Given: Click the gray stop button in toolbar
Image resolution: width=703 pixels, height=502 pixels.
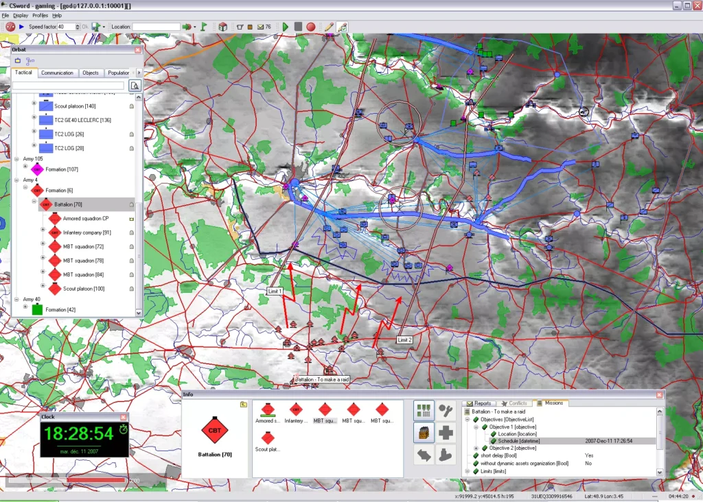Looking at the screenshot, I should pyautogui.click(x=298, y=27).
